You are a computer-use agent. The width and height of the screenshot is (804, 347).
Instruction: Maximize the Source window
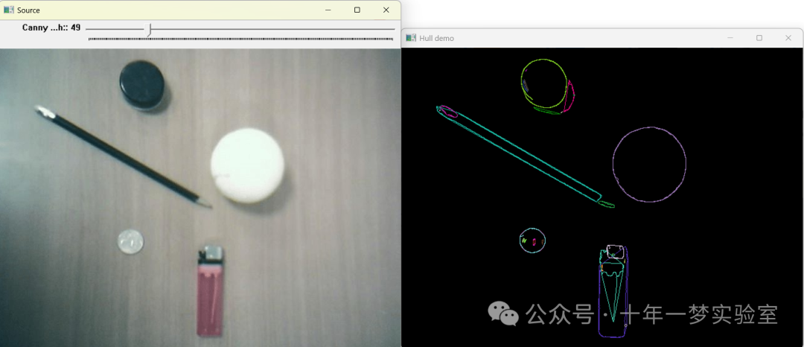point(357,10)
